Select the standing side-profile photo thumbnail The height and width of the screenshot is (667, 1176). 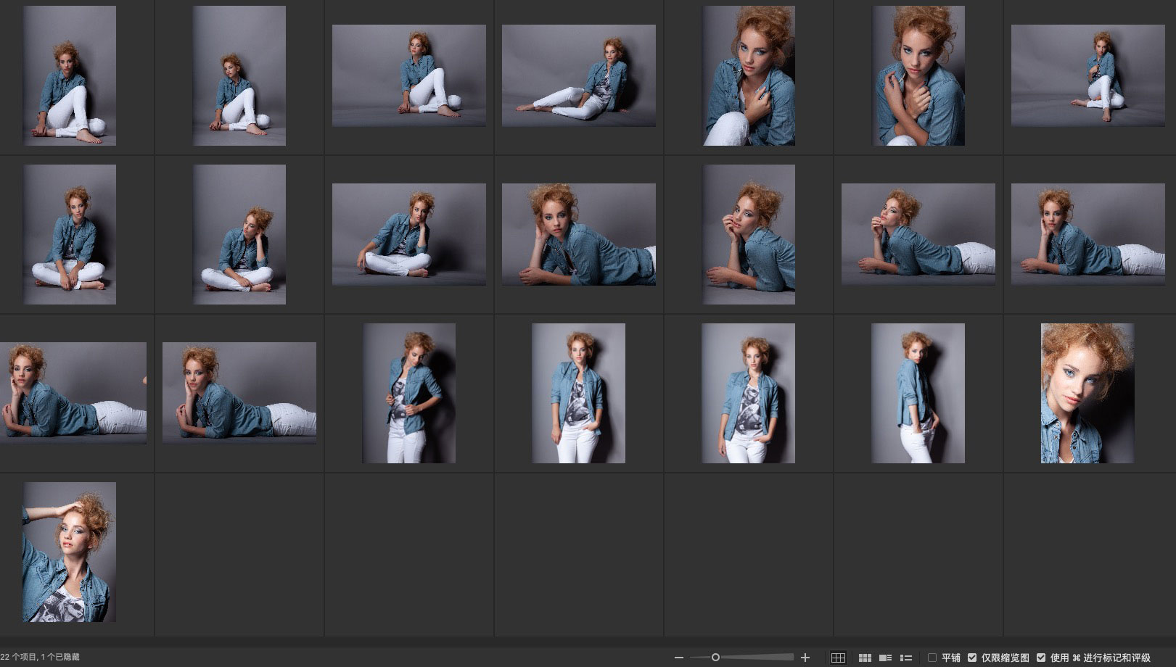click(x=918, y=393)
